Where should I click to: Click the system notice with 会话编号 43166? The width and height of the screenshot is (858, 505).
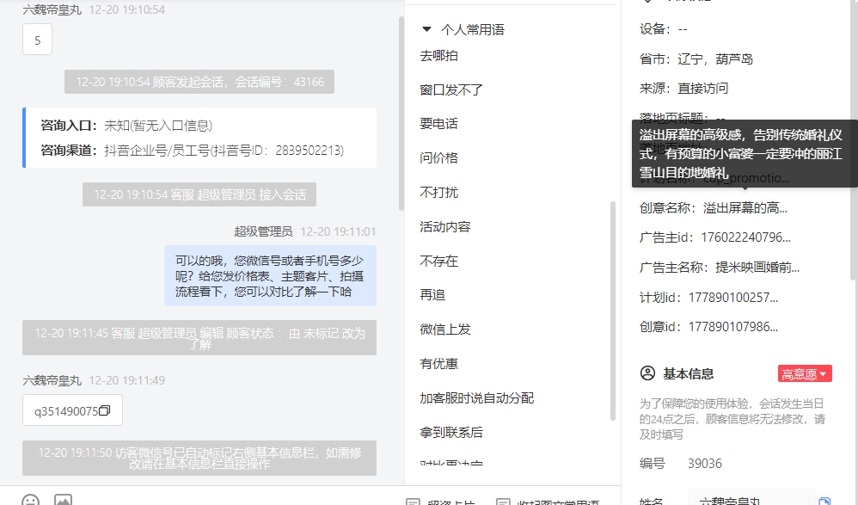point(199,82)
